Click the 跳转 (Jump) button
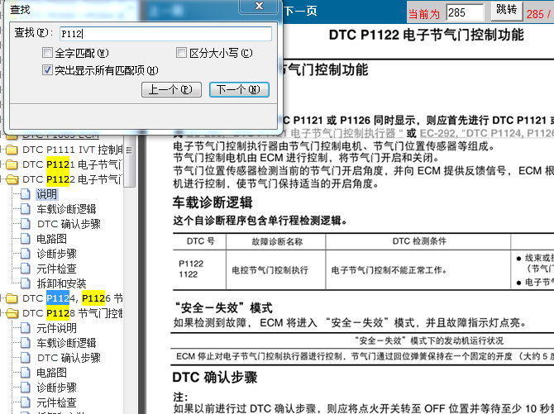The width and height of the screenshot is (554, 414). 506,11
